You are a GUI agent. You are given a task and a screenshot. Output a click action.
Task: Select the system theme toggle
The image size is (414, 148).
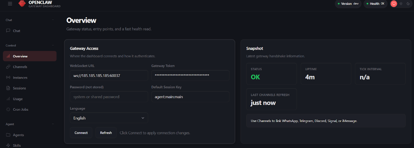(x=394, y=4)
